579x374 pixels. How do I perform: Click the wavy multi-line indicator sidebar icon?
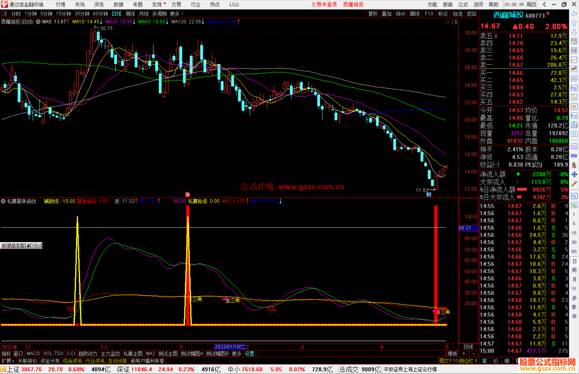pos(574,146)
